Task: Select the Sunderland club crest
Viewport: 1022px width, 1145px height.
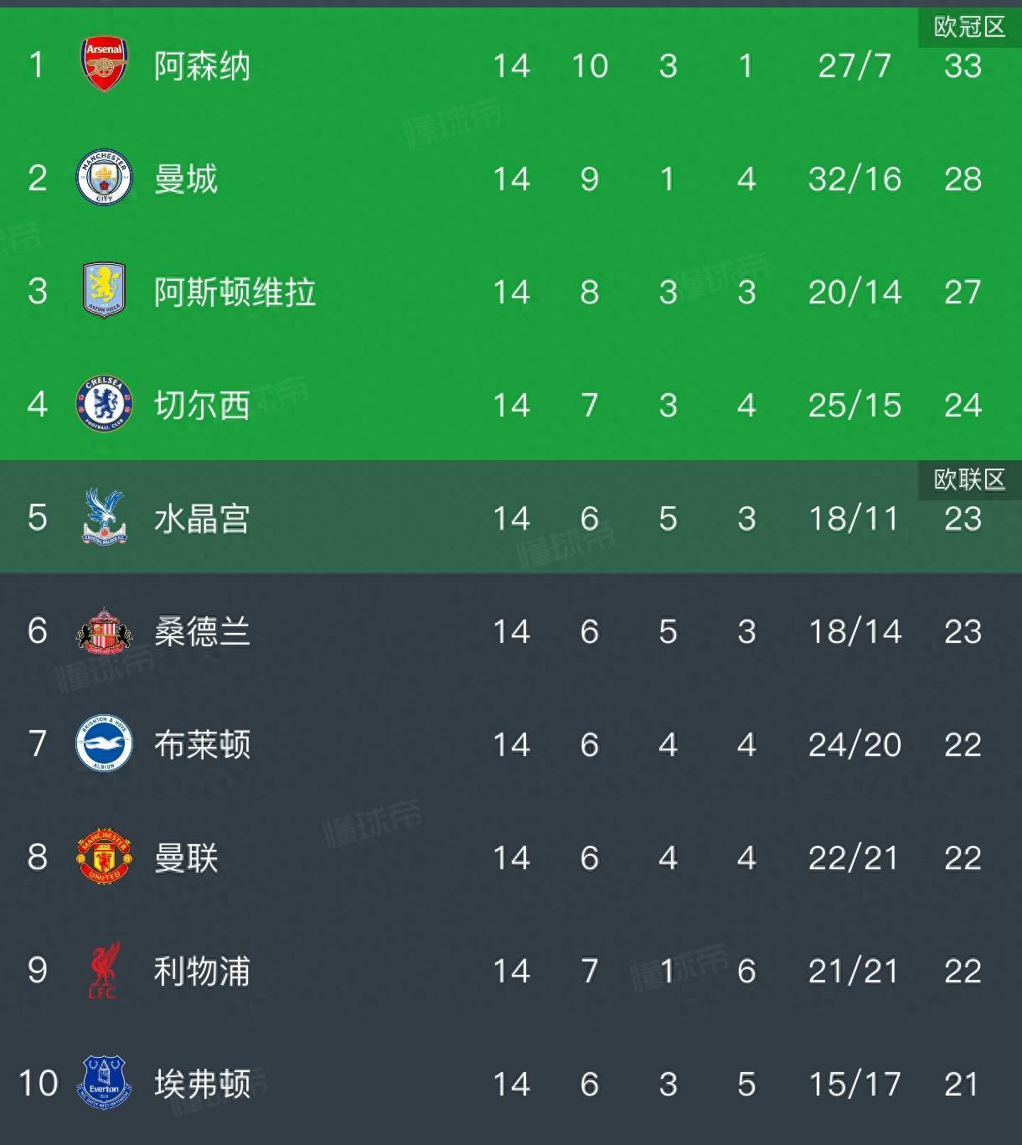Action: [103, 632]
